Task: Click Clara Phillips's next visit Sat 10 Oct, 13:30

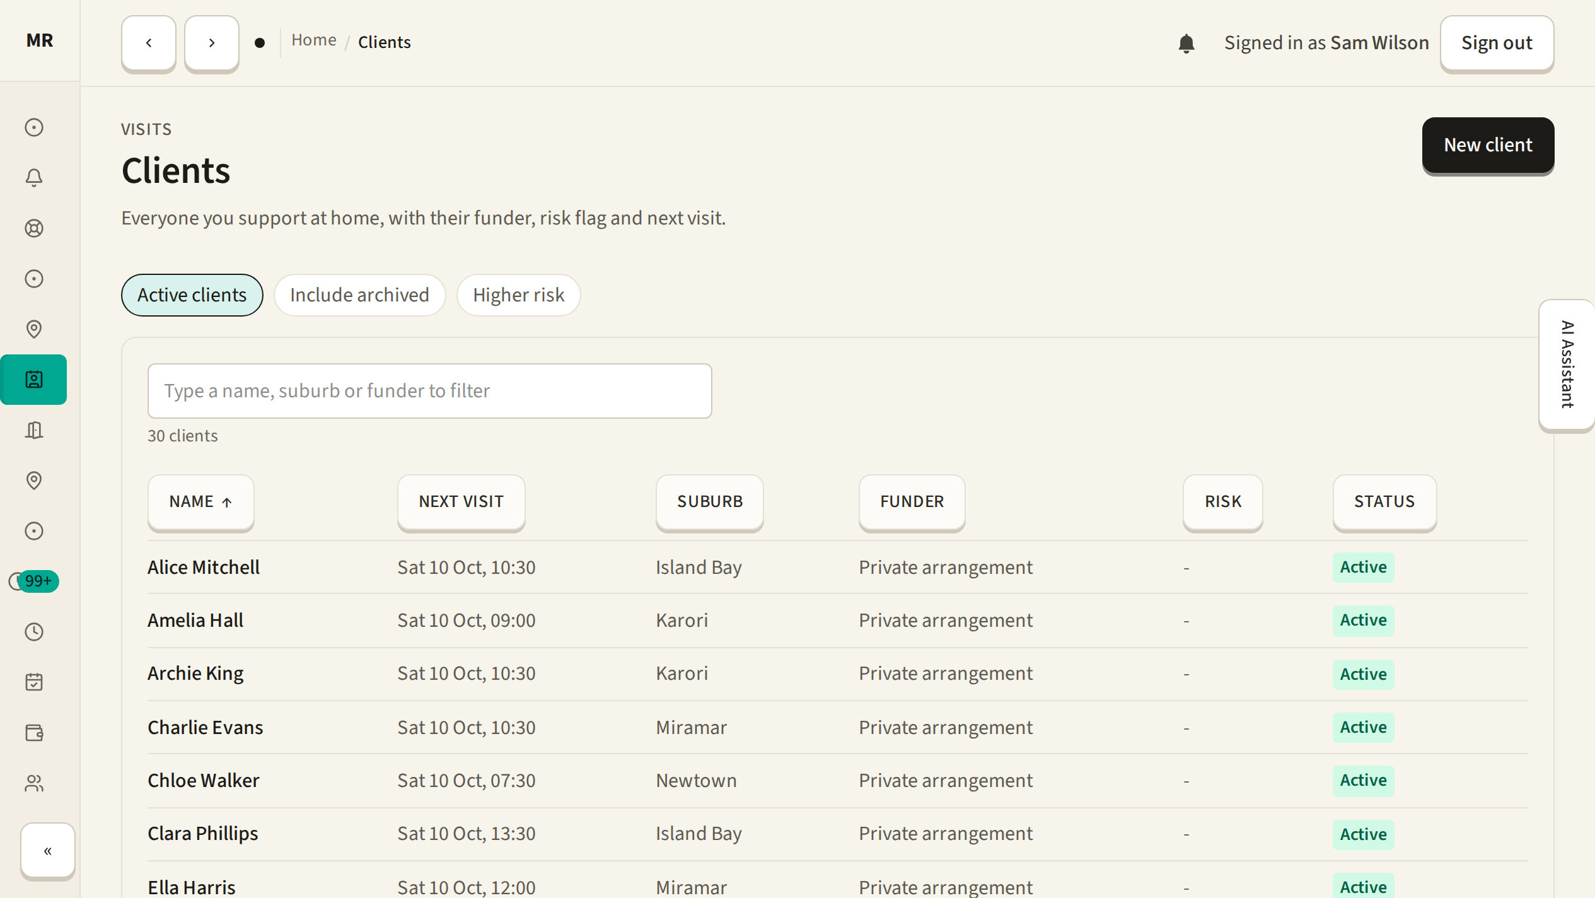Action: [467, 834]
